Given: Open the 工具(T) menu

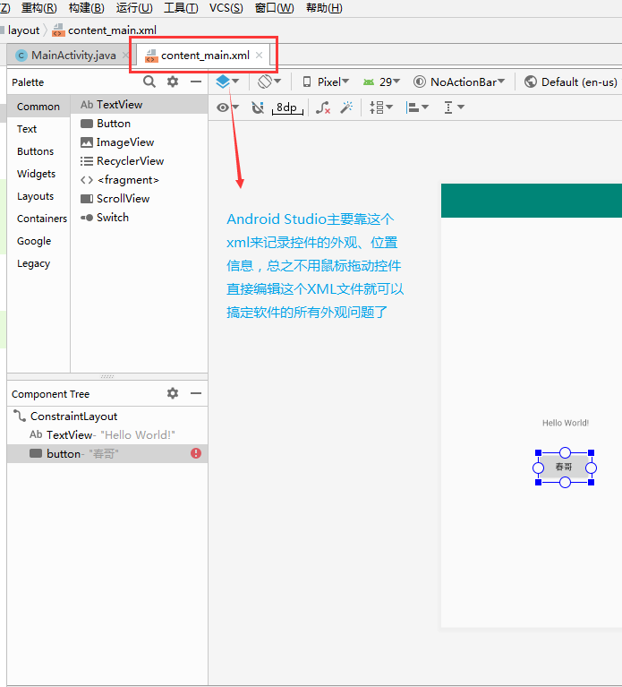Looking at the screenshot, I should click(181, 8).
